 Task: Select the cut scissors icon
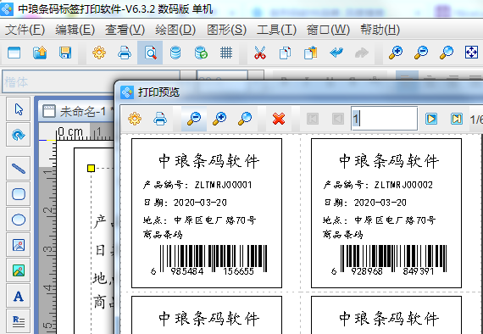[259, 53]
